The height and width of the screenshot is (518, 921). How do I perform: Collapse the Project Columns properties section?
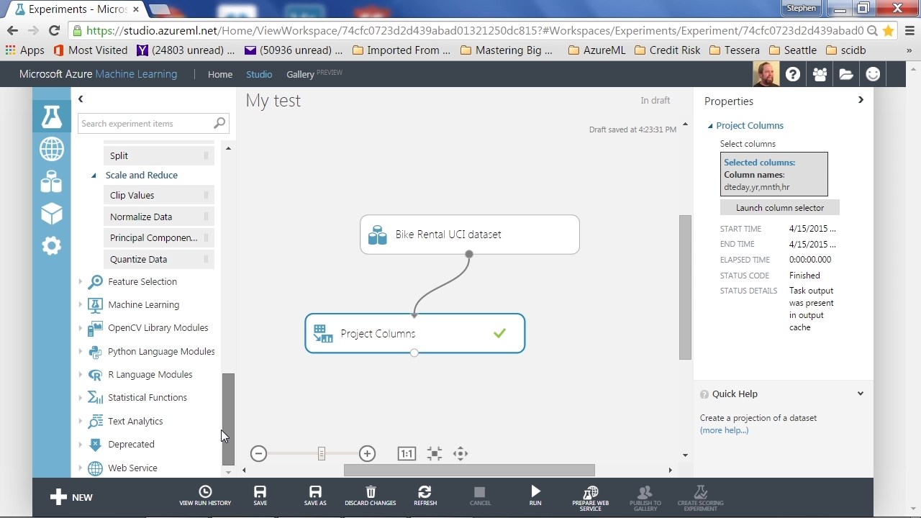click(x=710, y=126)
